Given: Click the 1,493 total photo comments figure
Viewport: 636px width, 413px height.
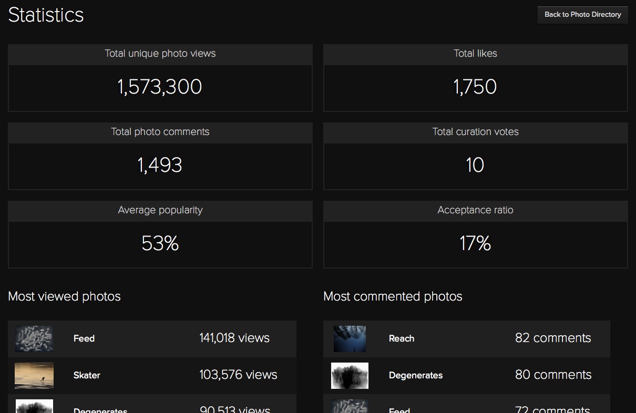Looking at the screenshot, I should 160,166.
